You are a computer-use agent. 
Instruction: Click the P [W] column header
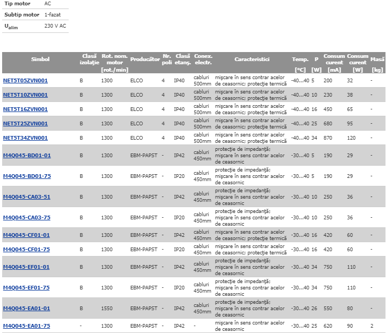point(316,64)
